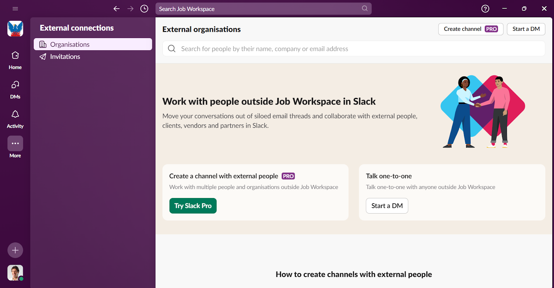Click the workspace logo icon
This screenshot has width=554, height=288.
coord(15,29)
